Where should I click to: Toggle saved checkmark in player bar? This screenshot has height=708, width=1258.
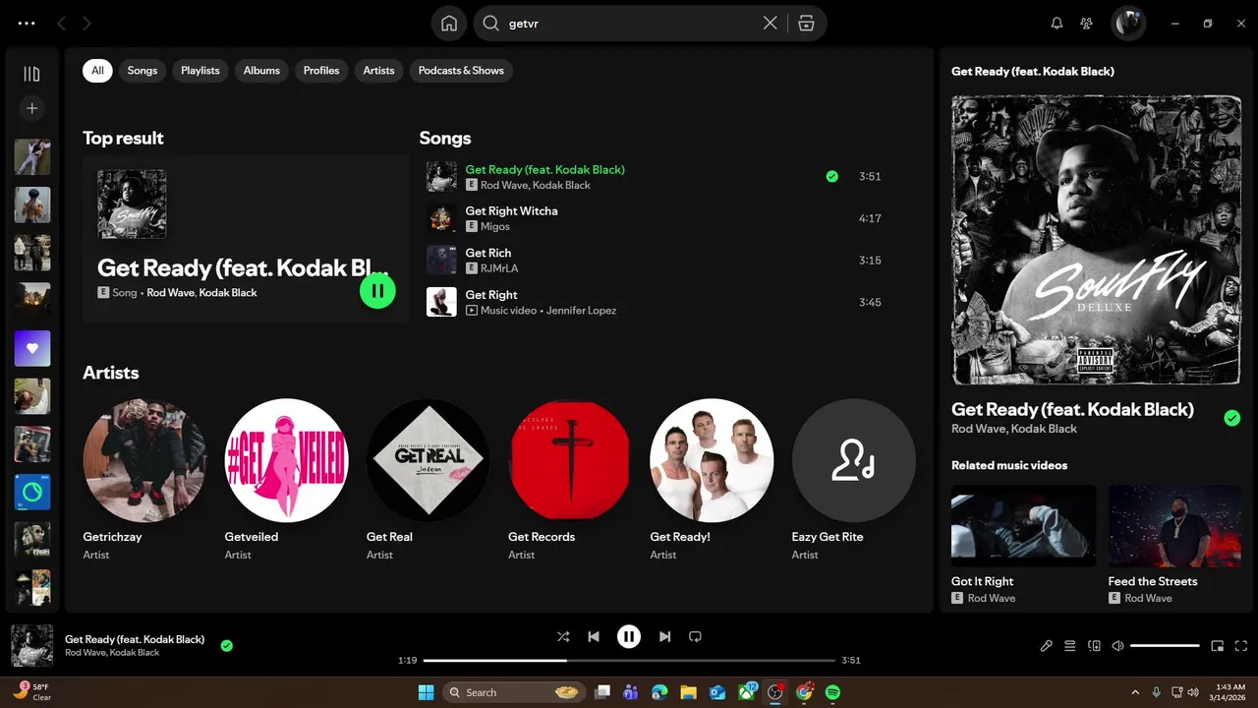(227, 646)
